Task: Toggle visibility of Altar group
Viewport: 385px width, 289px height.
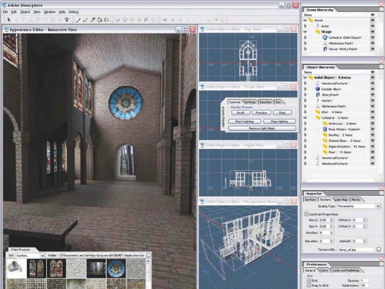Action: click(372, 112)
